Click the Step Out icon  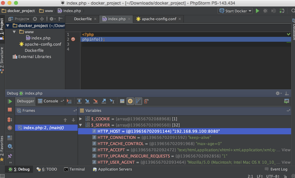coord(104,102)
